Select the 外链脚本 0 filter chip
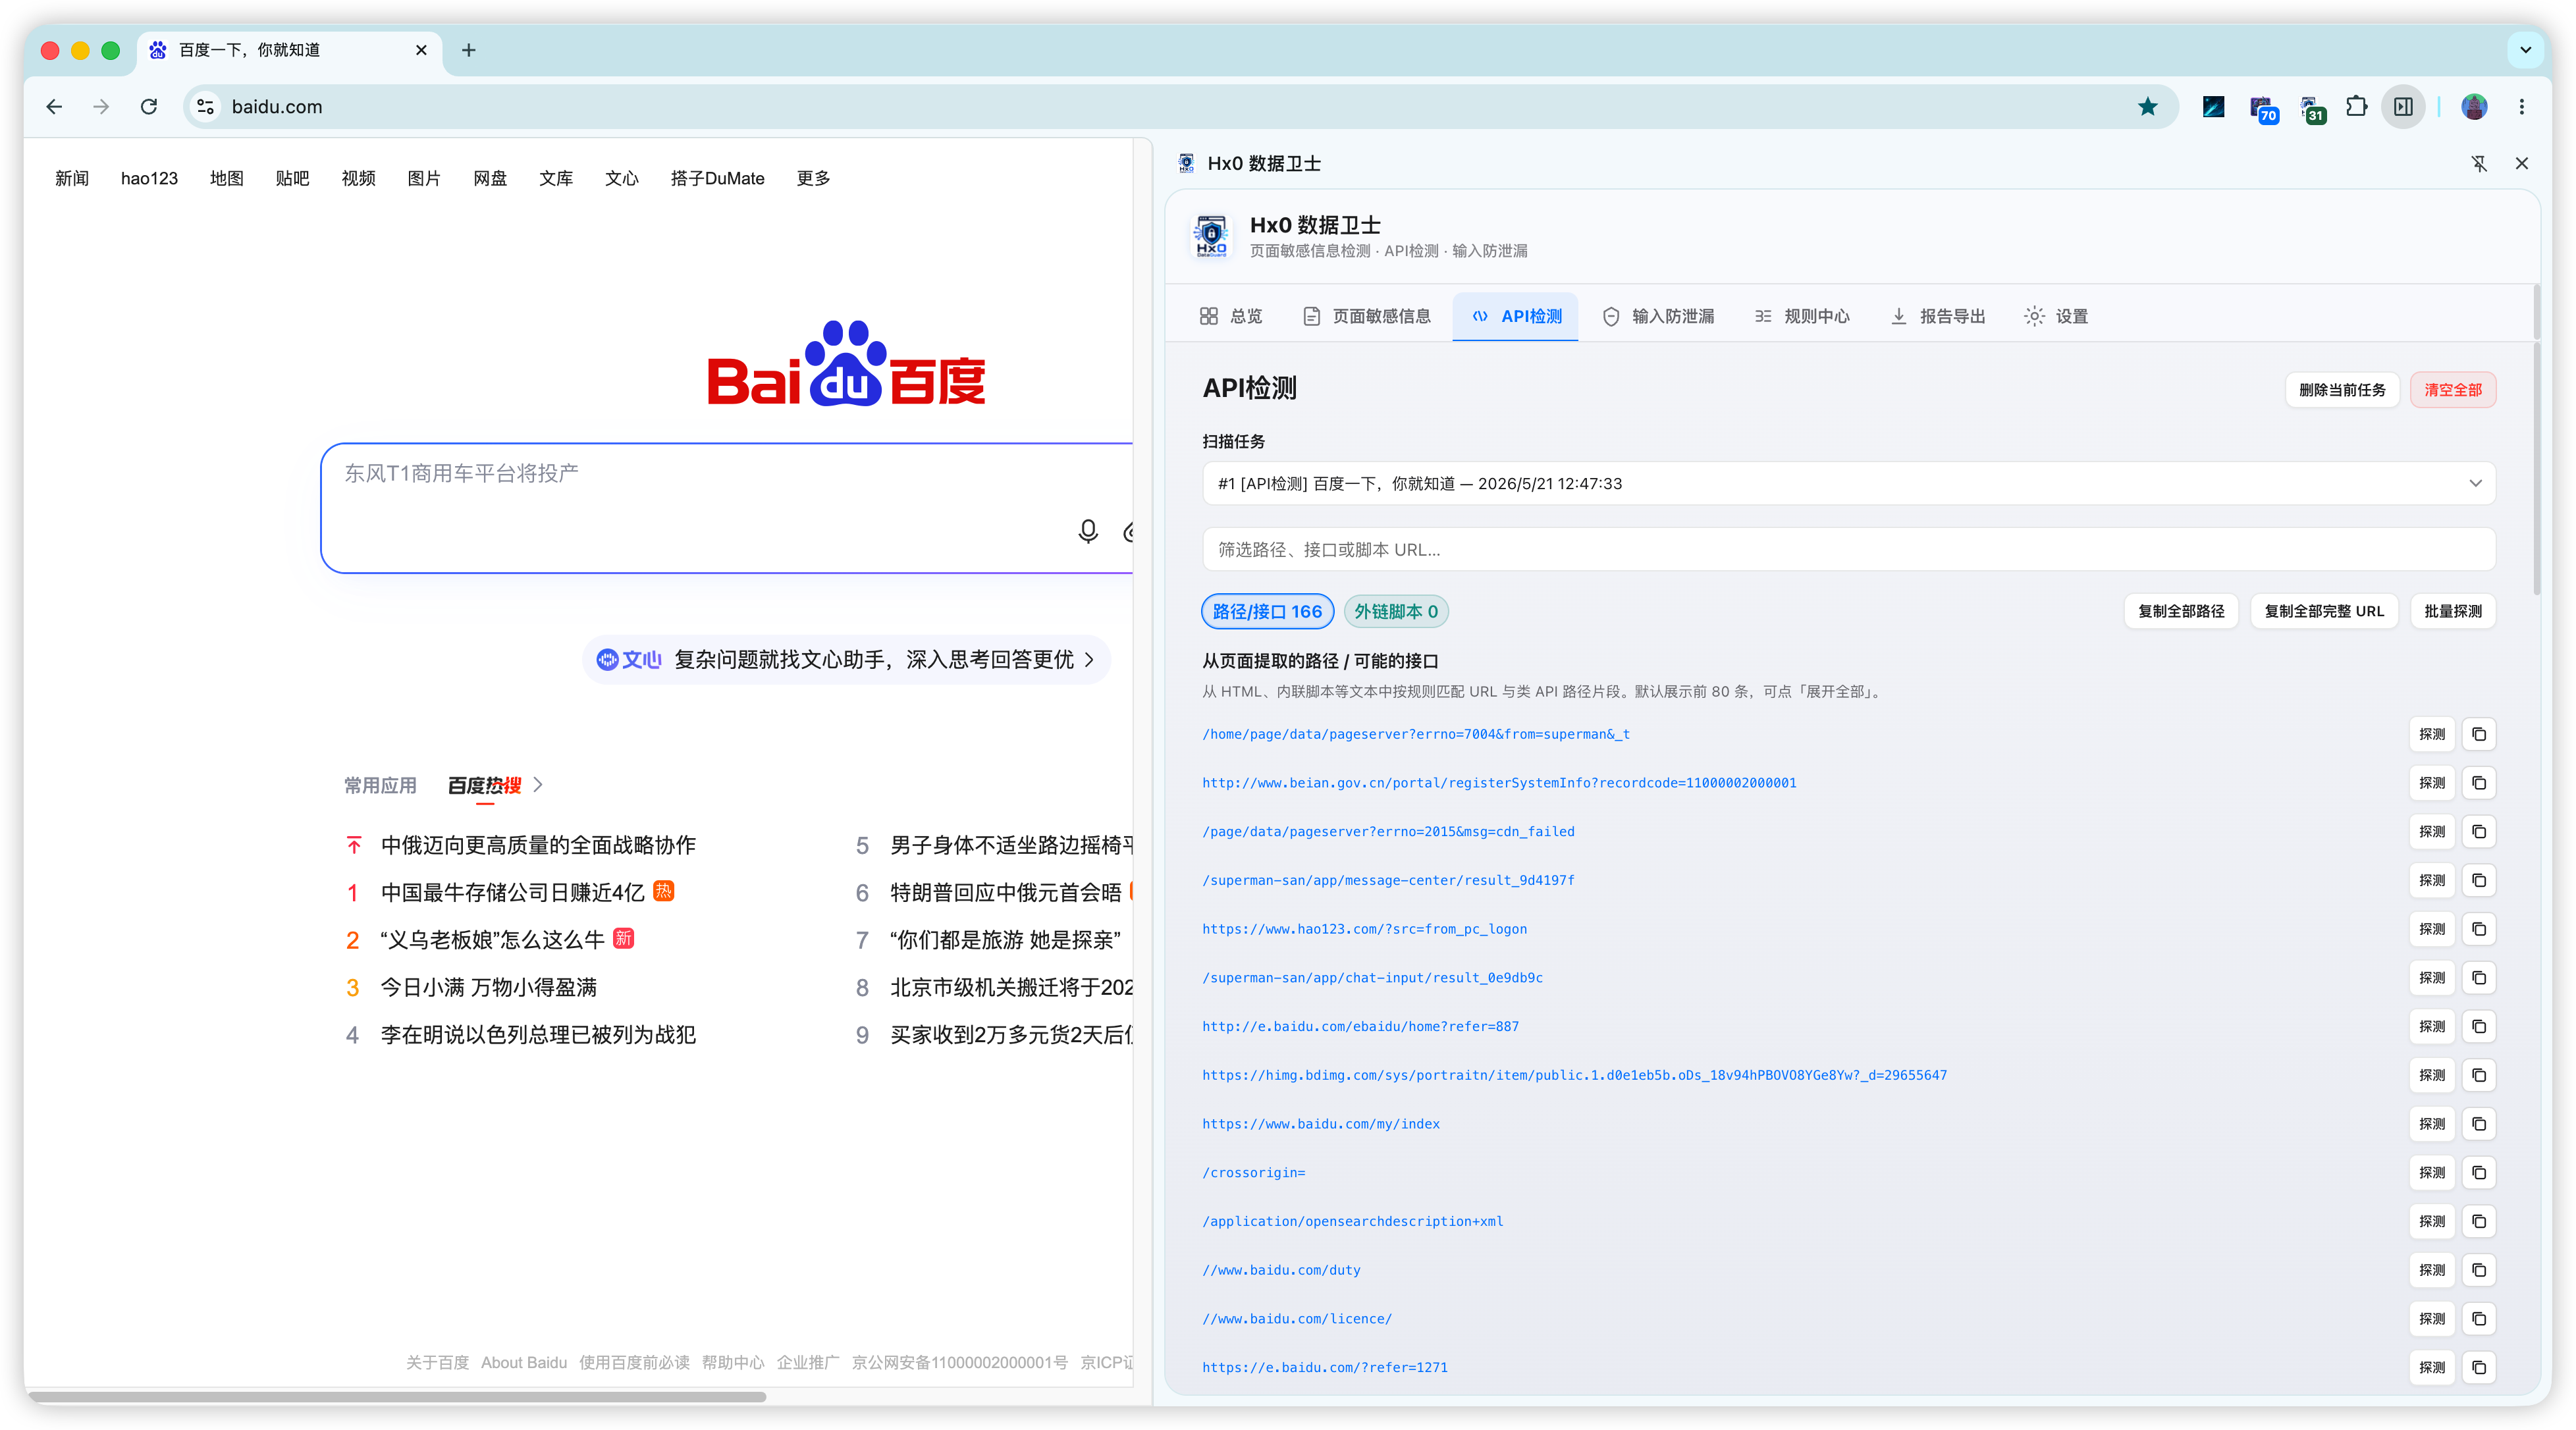Screen dimensions: 2576x1430 [1396, 612]
